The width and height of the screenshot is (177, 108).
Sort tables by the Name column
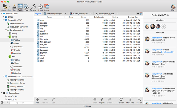tap(49, 17)
